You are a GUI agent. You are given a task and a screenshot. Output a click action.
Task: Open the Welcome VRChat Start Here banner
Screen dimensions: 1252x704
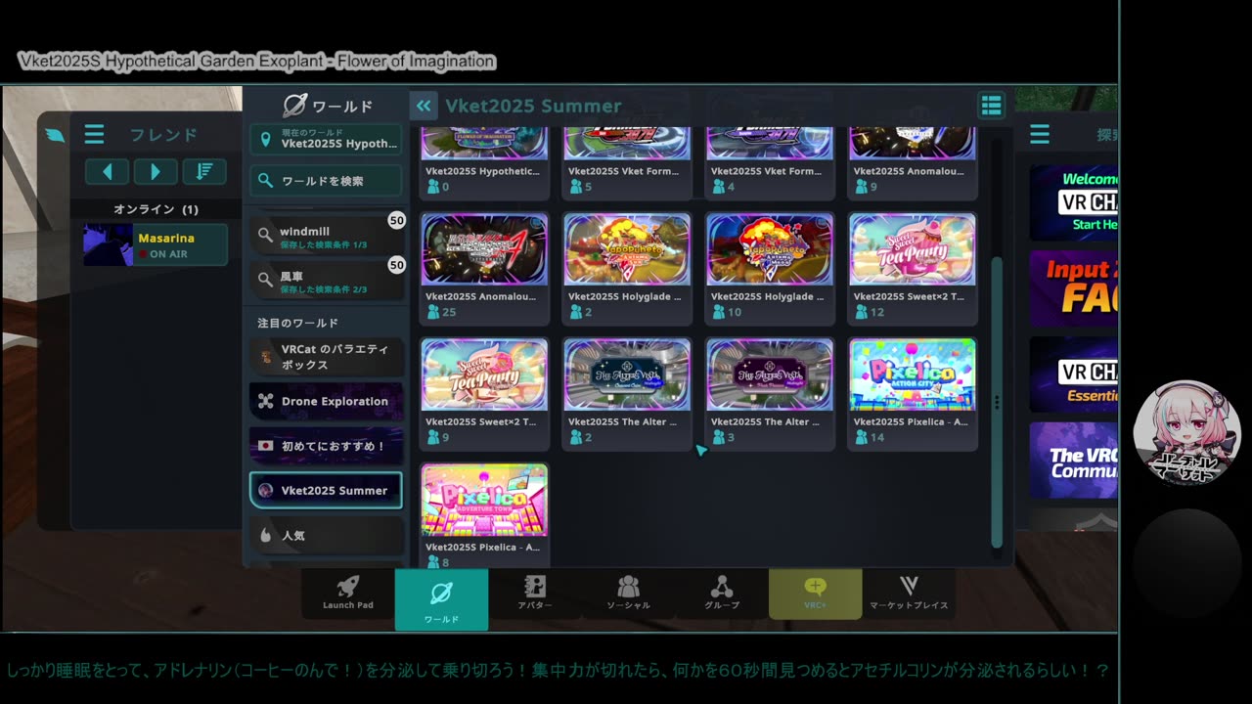coord(1073,201)
